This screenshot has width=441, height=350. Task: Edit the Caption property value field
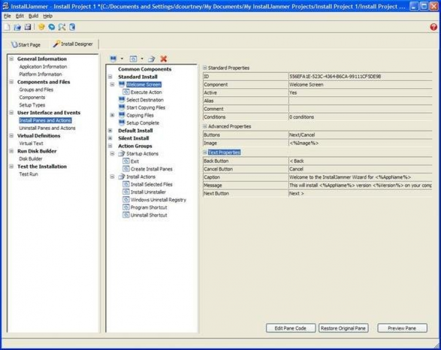(x=360, y=177)
